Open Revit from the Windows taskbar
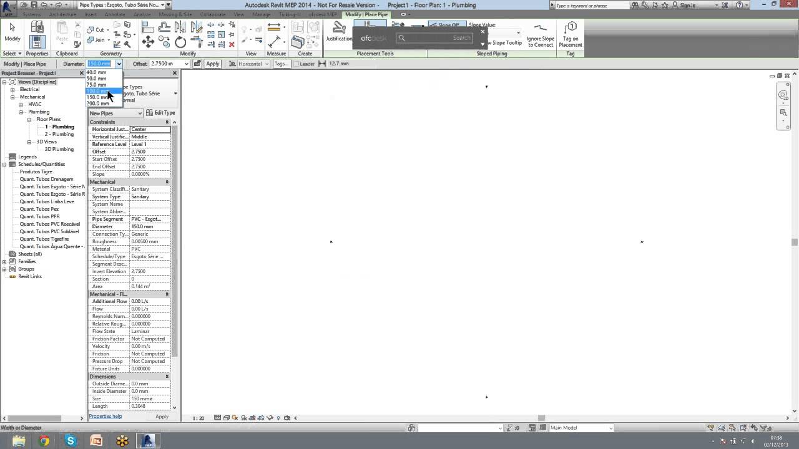The height and width of the screenshot is (449, 799). click(x=148, y=440)
